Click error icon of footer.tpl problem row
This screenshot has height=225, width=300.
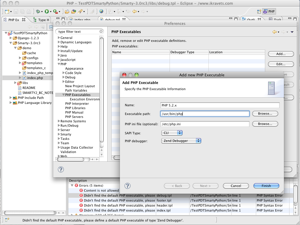pyautogui.click(x=81, y=200)
